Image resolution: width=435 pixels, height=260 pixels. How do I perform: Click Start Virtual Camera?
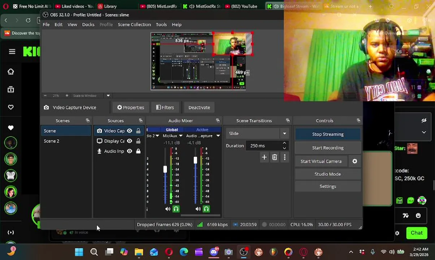click(x=321, y=161)
